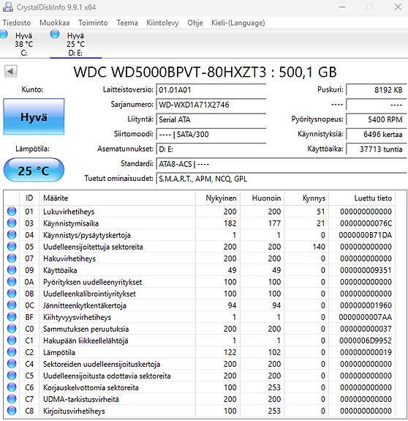Click the blue health orb above C: drive
Image resolution: width=408 pixels, height=421 pixels.
coord(4,34)
